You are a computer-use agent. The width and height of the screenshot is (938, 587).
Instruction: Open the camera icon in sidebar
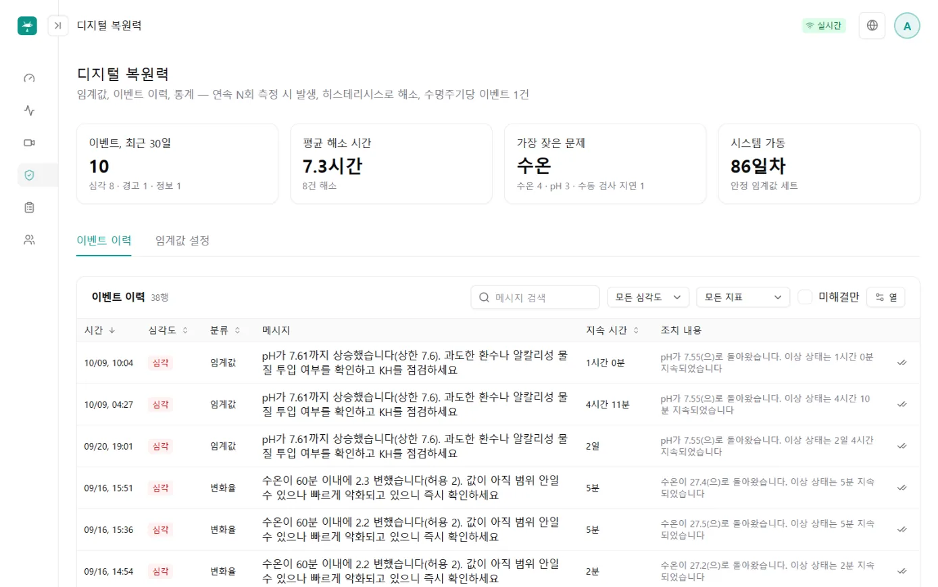click(x=29, y=143)
